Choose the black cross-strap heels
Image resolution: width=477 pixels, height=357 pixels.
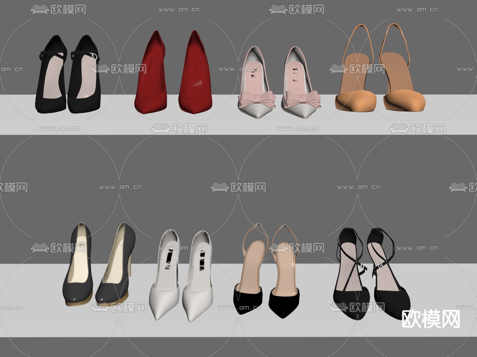[x=372, y=274]
